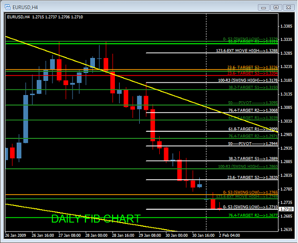Click the white dashed vertical period separator line
The width and height of the screenshot is (298, 243).
(x=206, y=121)
